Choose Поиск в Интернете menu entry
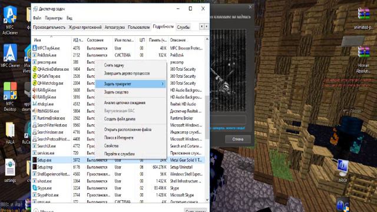The image size is (377, 212). pyautogui.click(x=131, y=138)
